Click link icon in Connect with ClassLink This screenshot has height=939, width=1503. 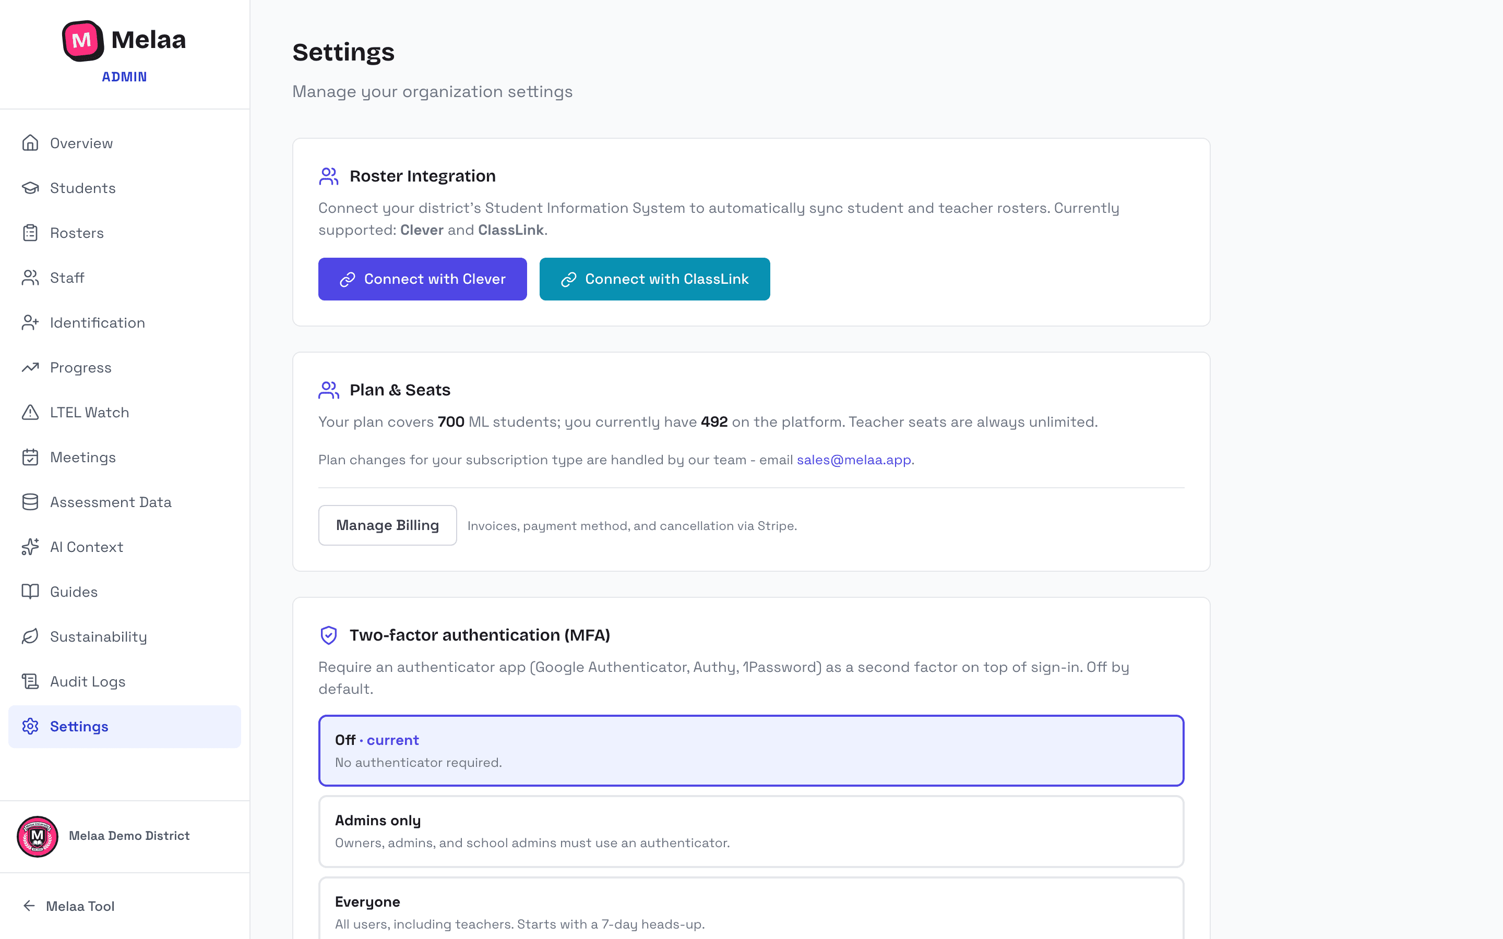(x=568, y=280)
